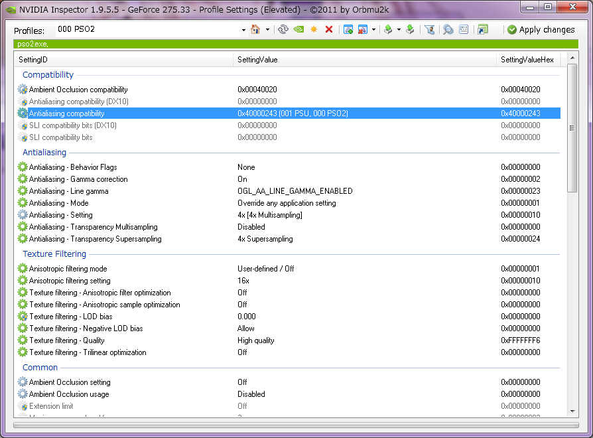Click the gear icon for Antialiasing - Gamma correction
The image size is (593, 438).
click(23, 179)
